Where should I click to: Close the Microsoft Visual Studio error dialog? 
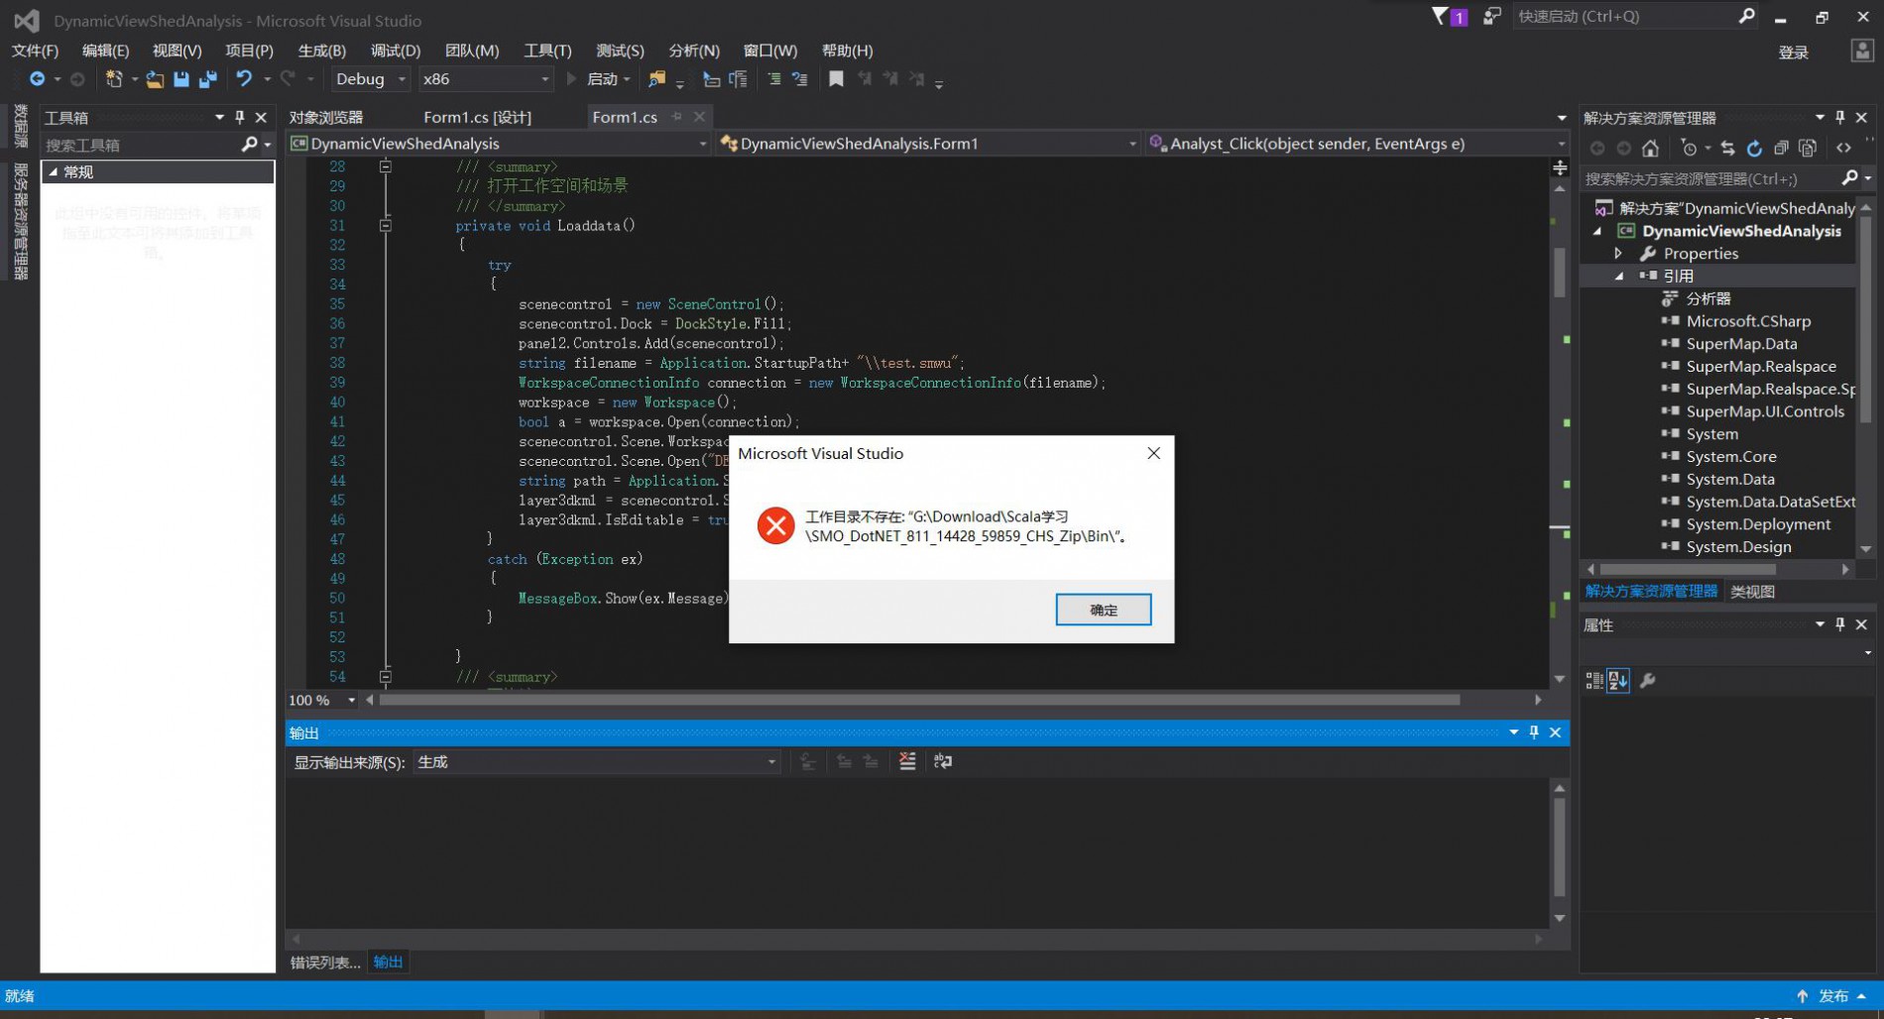(1153, 453)
